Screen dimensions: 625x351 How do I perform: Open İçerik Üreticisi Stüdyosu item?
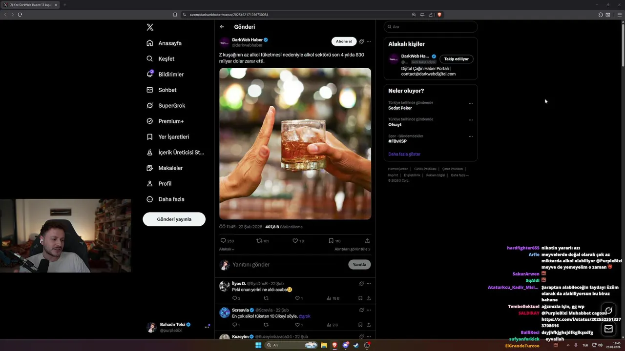pos(175,152)
